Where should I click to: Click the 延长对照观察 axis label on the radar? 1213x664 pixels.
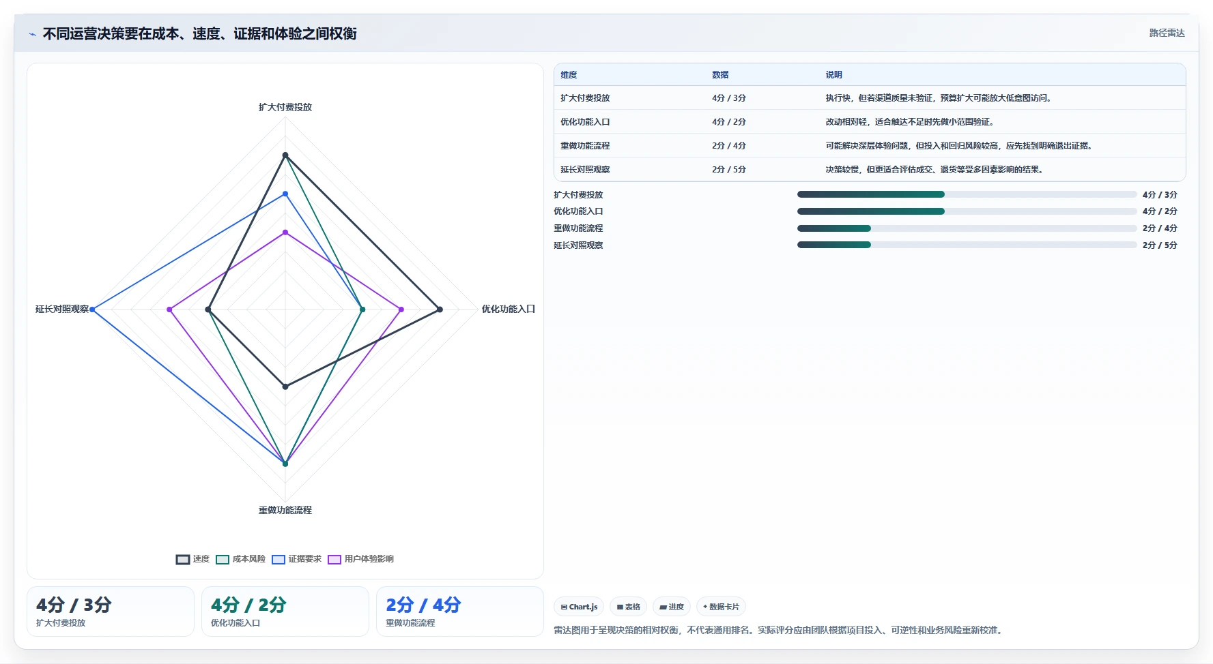click(62, 309)
